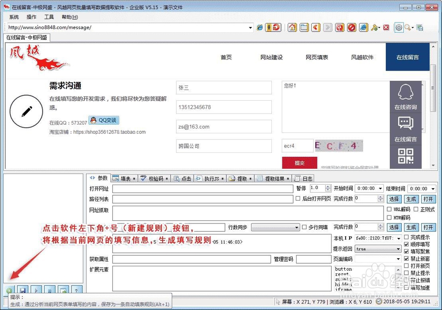The width and height of the screenshot is (442, 310).
Task: Enable the URL解码 checkbox
Action: [389, 209]
